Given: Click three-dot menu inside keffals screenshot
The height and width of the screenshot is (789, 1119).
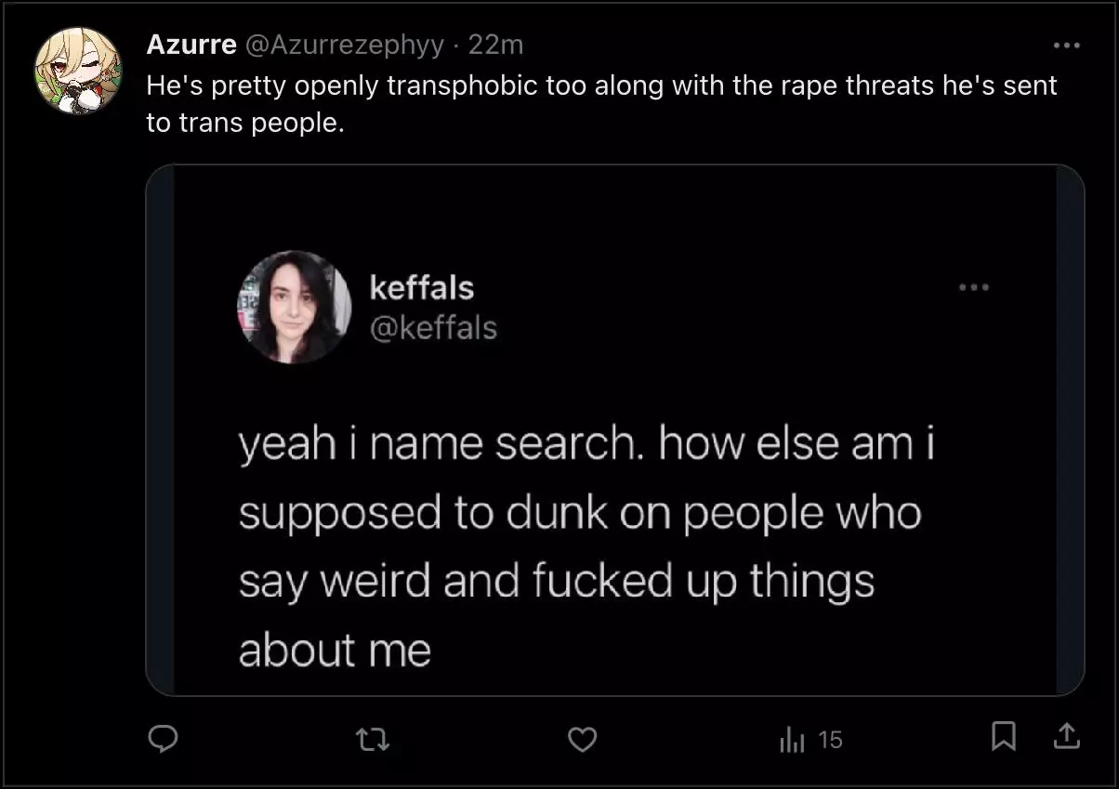Looking at the screenshot, I should coord(974,287).
